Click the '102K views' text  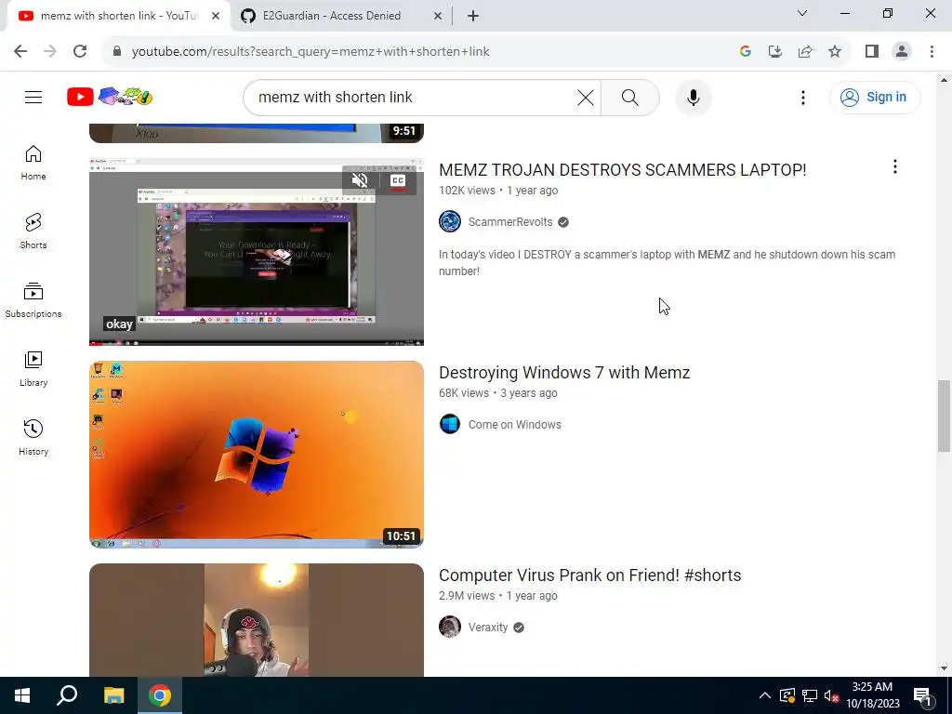467,191
